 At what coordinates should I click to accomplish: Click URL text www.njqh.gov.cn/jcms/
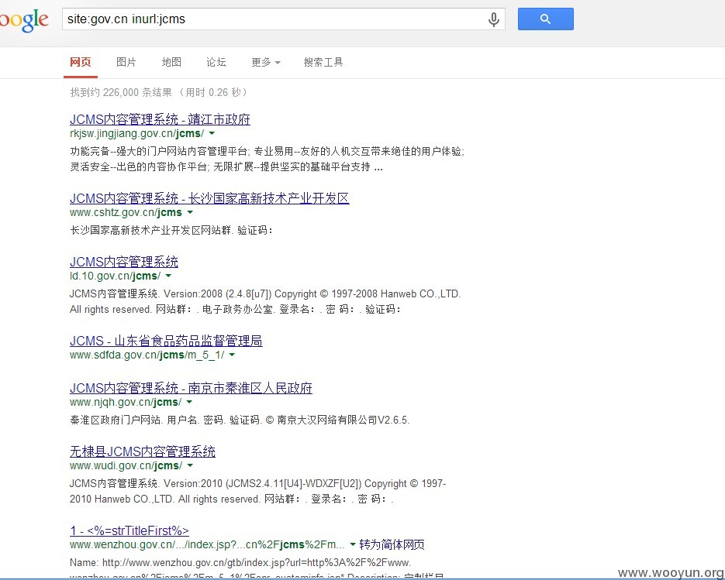click(x=126, y=402)
